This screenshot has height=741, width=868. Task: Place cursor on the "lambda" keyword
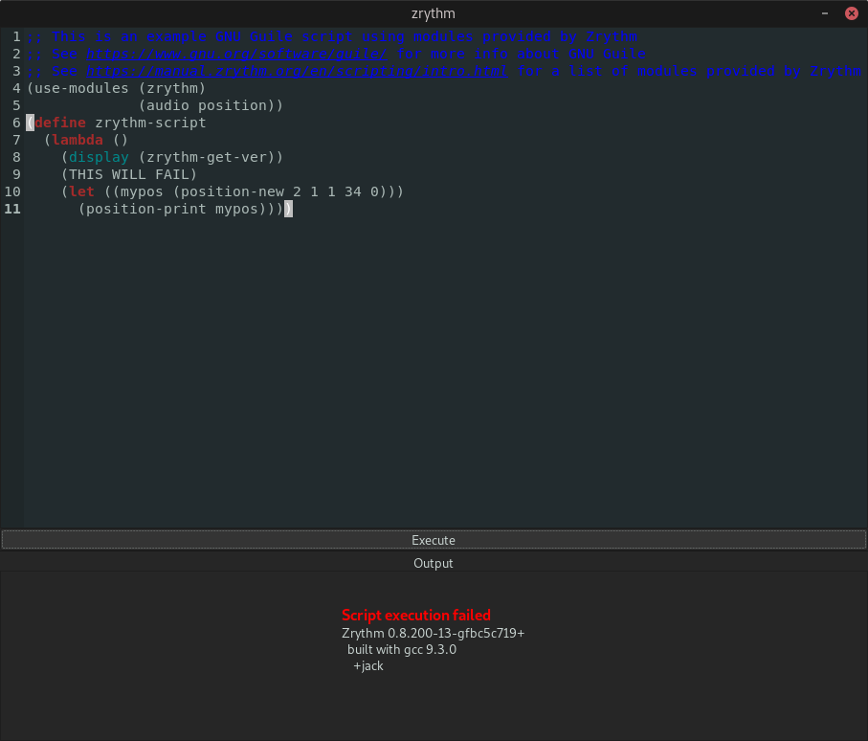coord(78,140)
